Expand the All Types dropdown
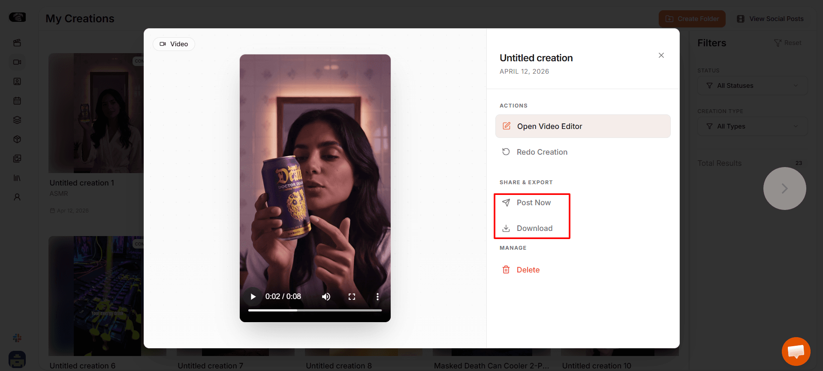Screen dimensions: 823x371 (x=753, y=126)
